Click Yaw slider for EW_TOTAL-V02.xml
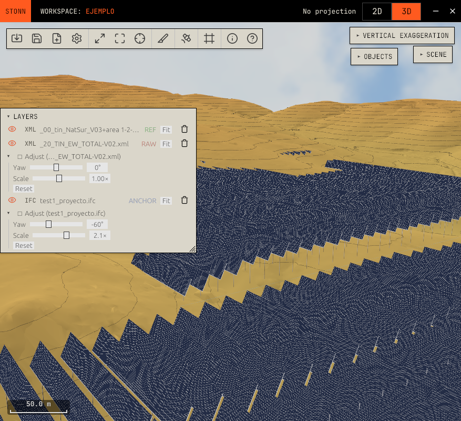The width and height of the screenshot is (461, 421). pyautogui.click(x=56, y=167)
